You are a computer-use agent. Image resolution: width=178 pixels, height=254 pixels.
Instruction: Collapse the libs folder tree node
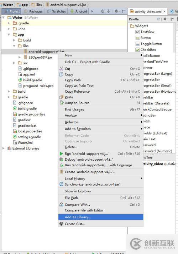(x=14, y=46)
